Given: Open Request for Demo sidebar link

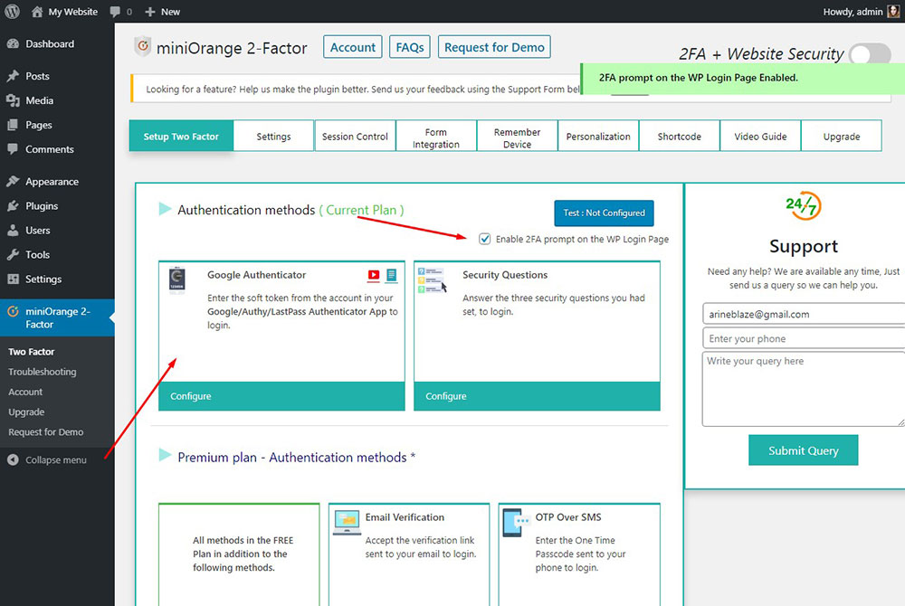Looking at the screenshot, I should [x=45, y=431].
